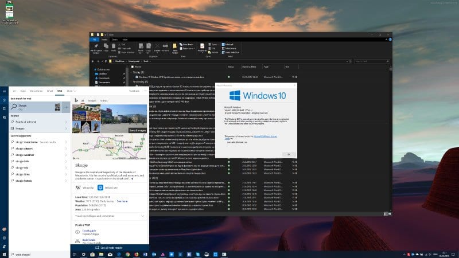Open the New item dropdown in Explorer
Screen dimensions: 459x258
pos(186,45)
